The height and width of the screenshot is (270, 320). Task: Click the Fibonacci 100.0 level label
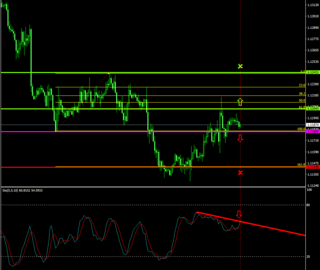point(300,129)
